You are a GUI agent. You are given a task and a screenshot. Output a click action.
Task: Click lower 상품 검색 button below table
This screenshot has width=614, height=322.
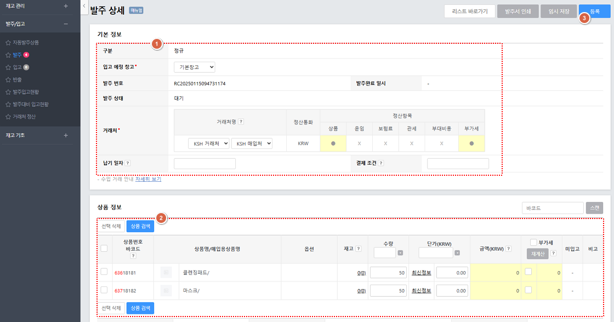pyautogui.click(x=140, y=308)
